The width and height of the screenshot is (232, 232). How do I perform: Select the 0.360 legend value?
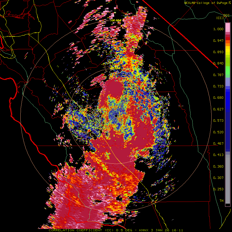(x=218, y=167)
